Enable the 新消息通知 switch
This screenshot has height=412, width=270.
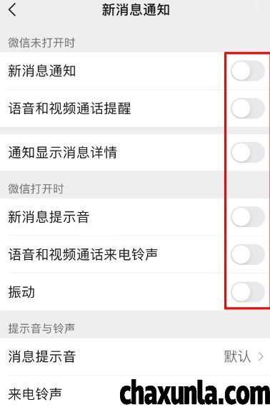coord(248,71)
